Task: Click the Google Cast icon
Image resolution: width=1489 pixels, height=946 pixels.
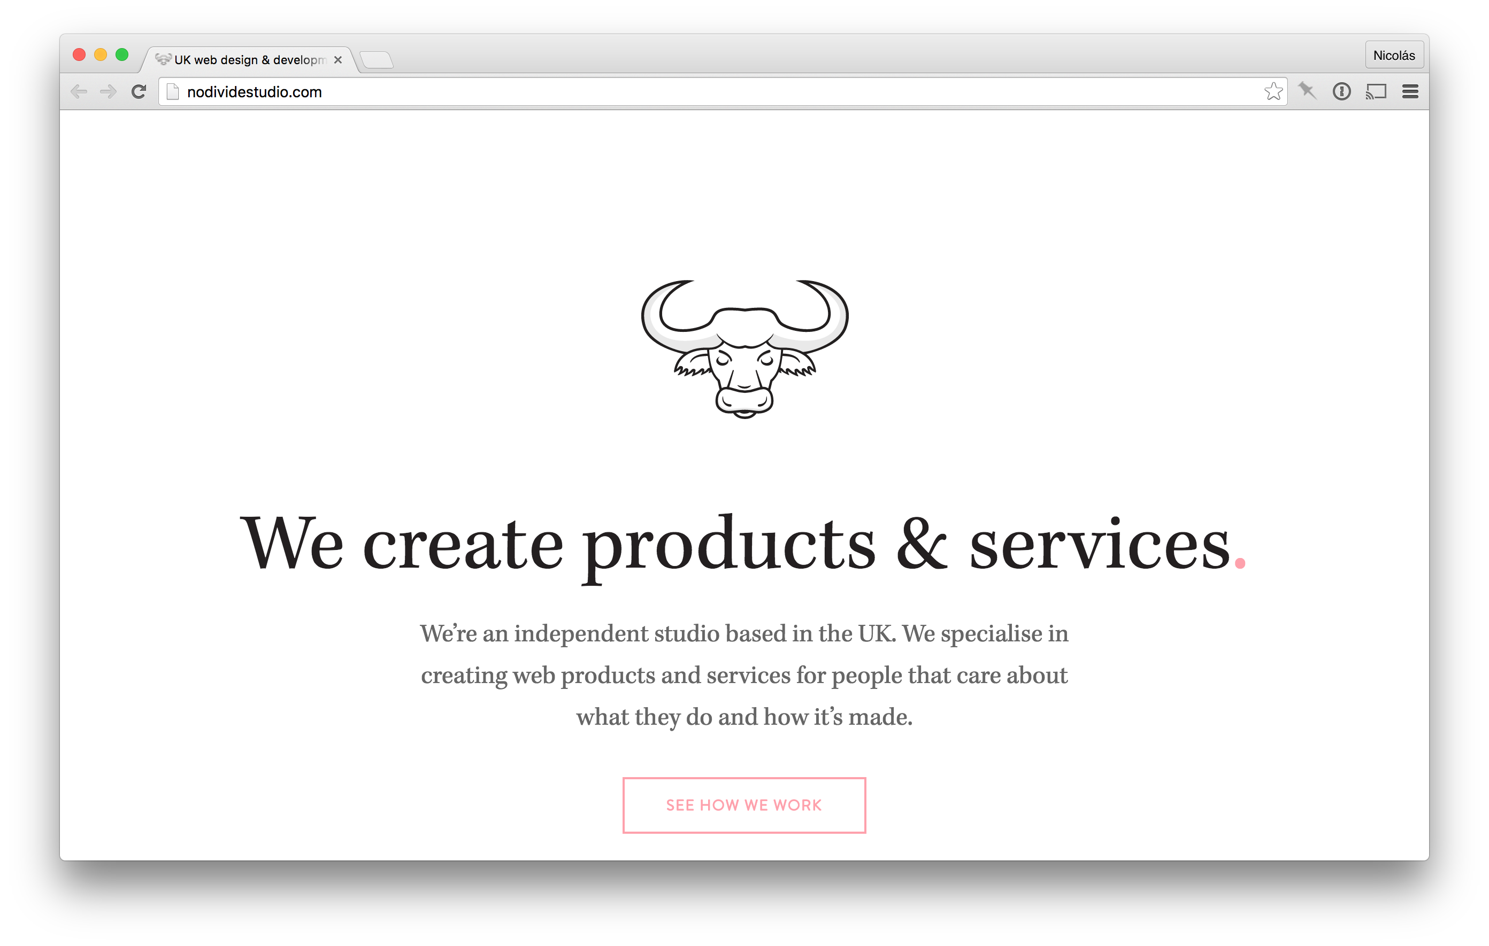Action: click(x=1377, y=91)
